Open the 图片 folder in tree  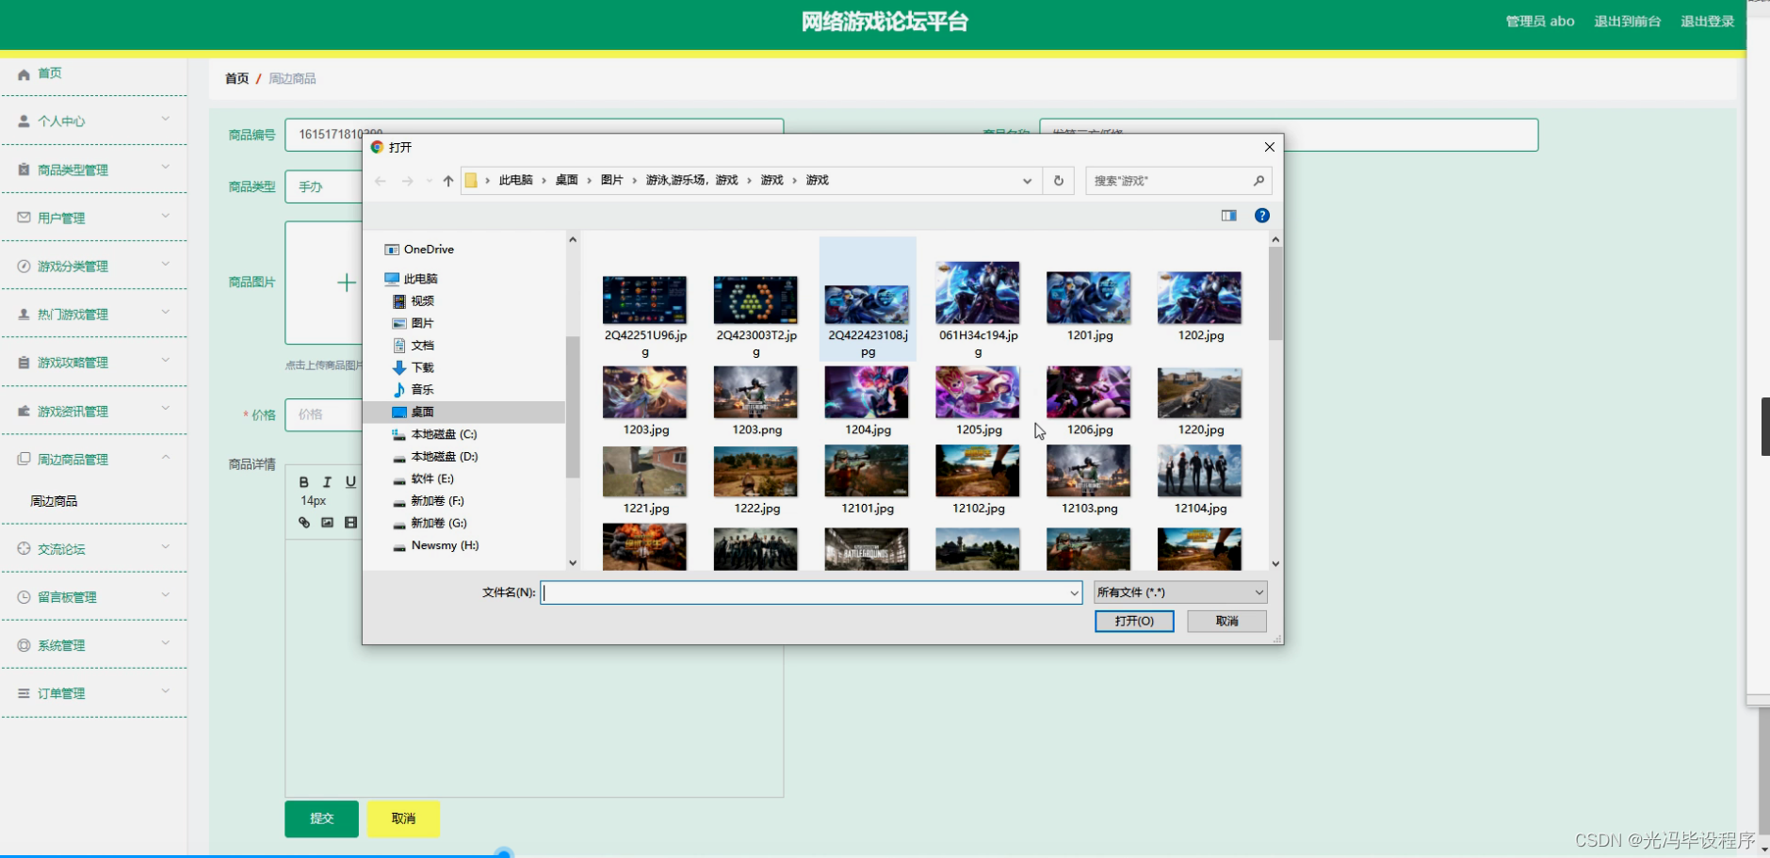point(414,323)
